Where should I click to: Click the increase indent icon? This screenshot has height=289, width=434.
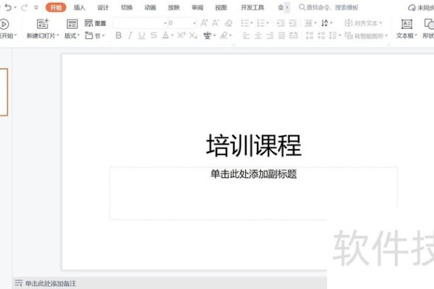tap(293, 23)
